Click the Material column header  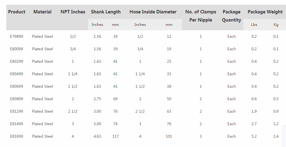(x=42, y=12)
